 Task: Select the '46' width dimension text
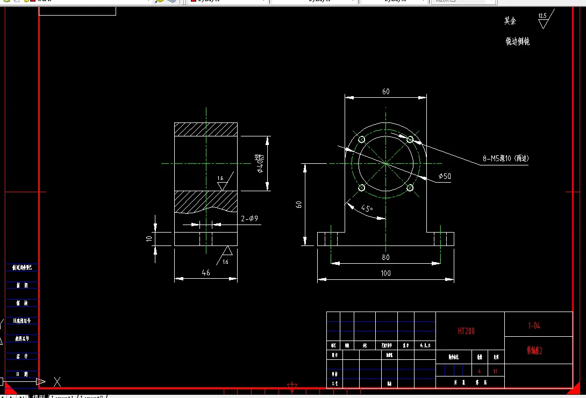click(206, 272)
